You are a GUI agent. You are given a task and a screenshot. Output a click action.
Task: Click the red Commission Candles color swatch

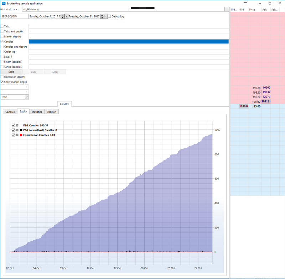(21, 135)
